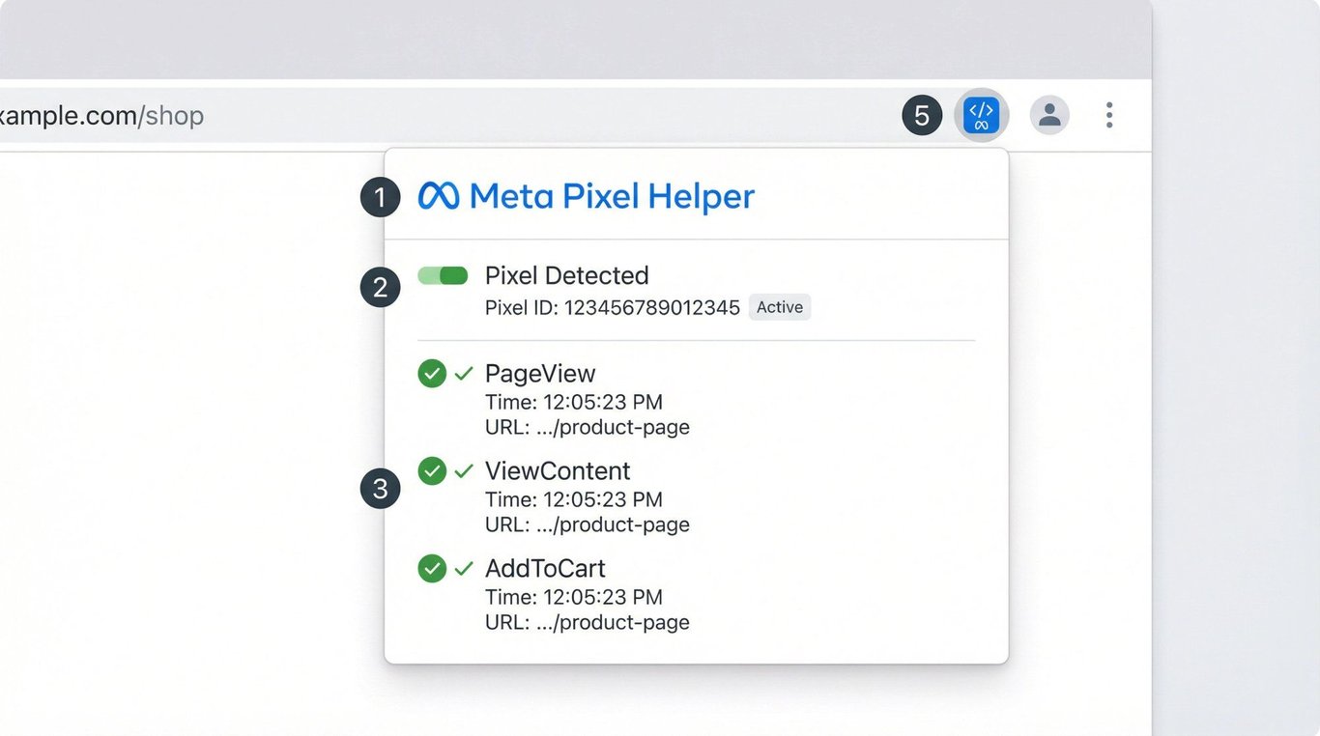The height and width of the screenshot is (736, 1320).
Task: Click the Meta infinity logo in the popup header
Action: (439, 196)
